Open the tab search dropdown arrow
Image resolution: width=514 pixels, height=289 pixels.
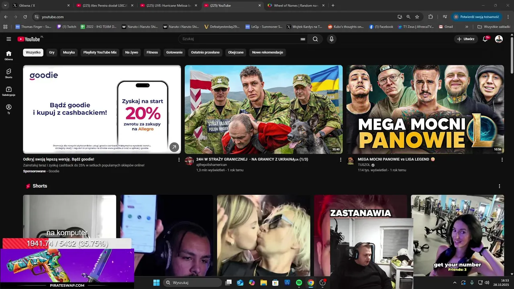pos(5,6)
